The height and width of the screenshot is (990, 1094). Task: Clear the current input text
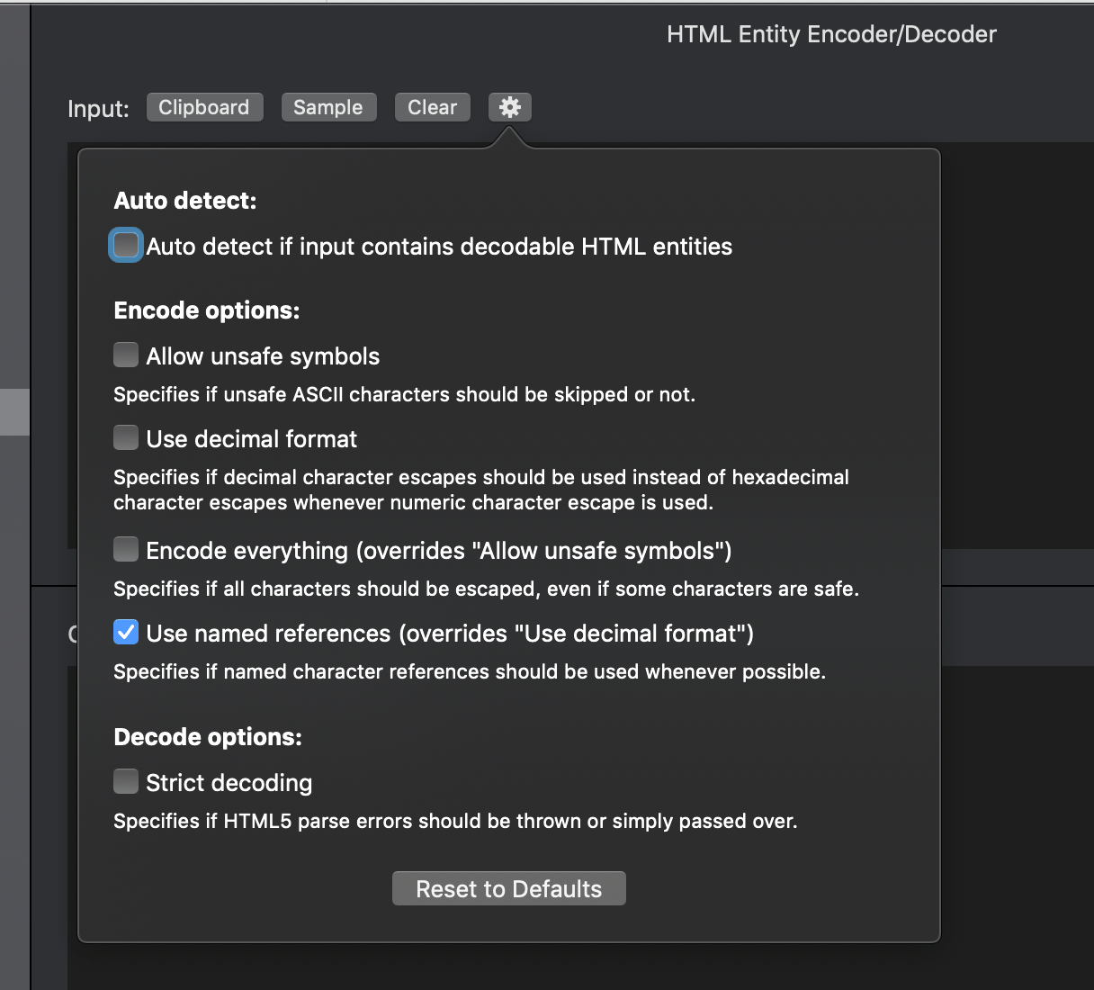[x=432, y=106]
